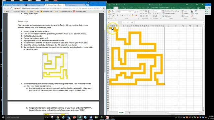This screenshot has width=214, height=120.
Task: Toggle Underline formatting in Excel Font group
Action: 123,15
